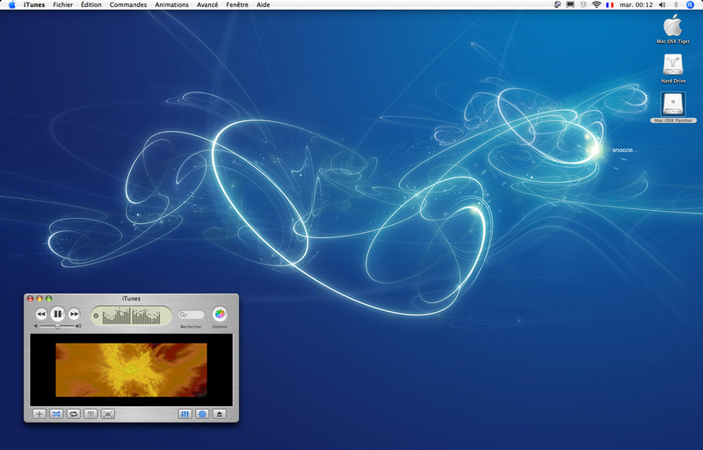
Task: Click the visualizer animation area
Action: (131, 370)
